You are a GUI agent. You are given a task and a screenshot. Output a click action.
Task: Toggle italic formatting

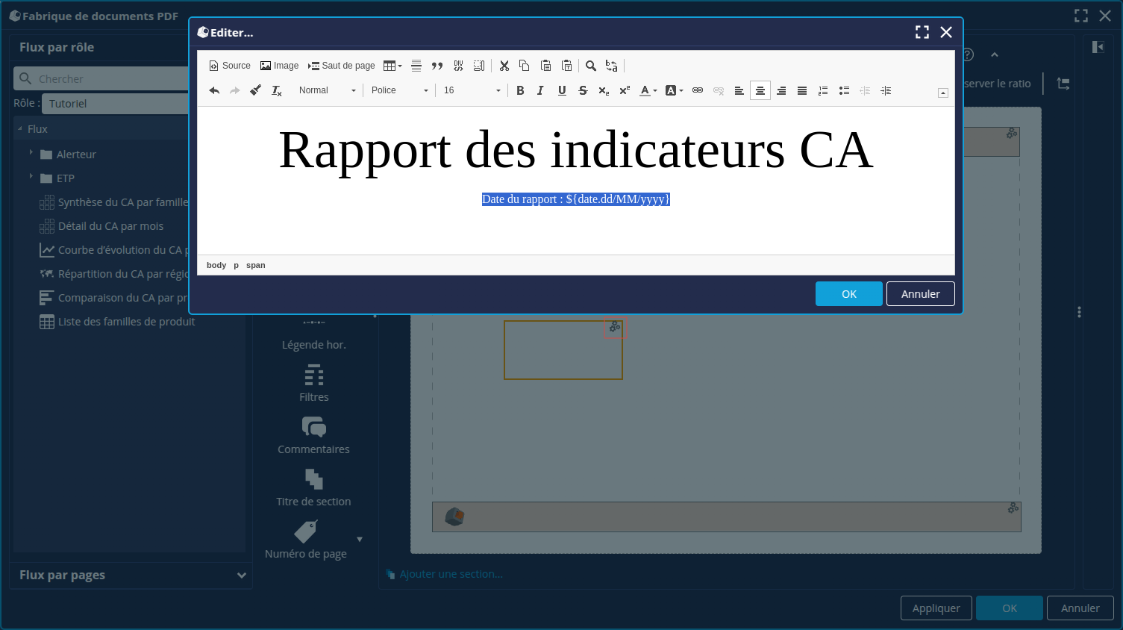coord(540,90)
